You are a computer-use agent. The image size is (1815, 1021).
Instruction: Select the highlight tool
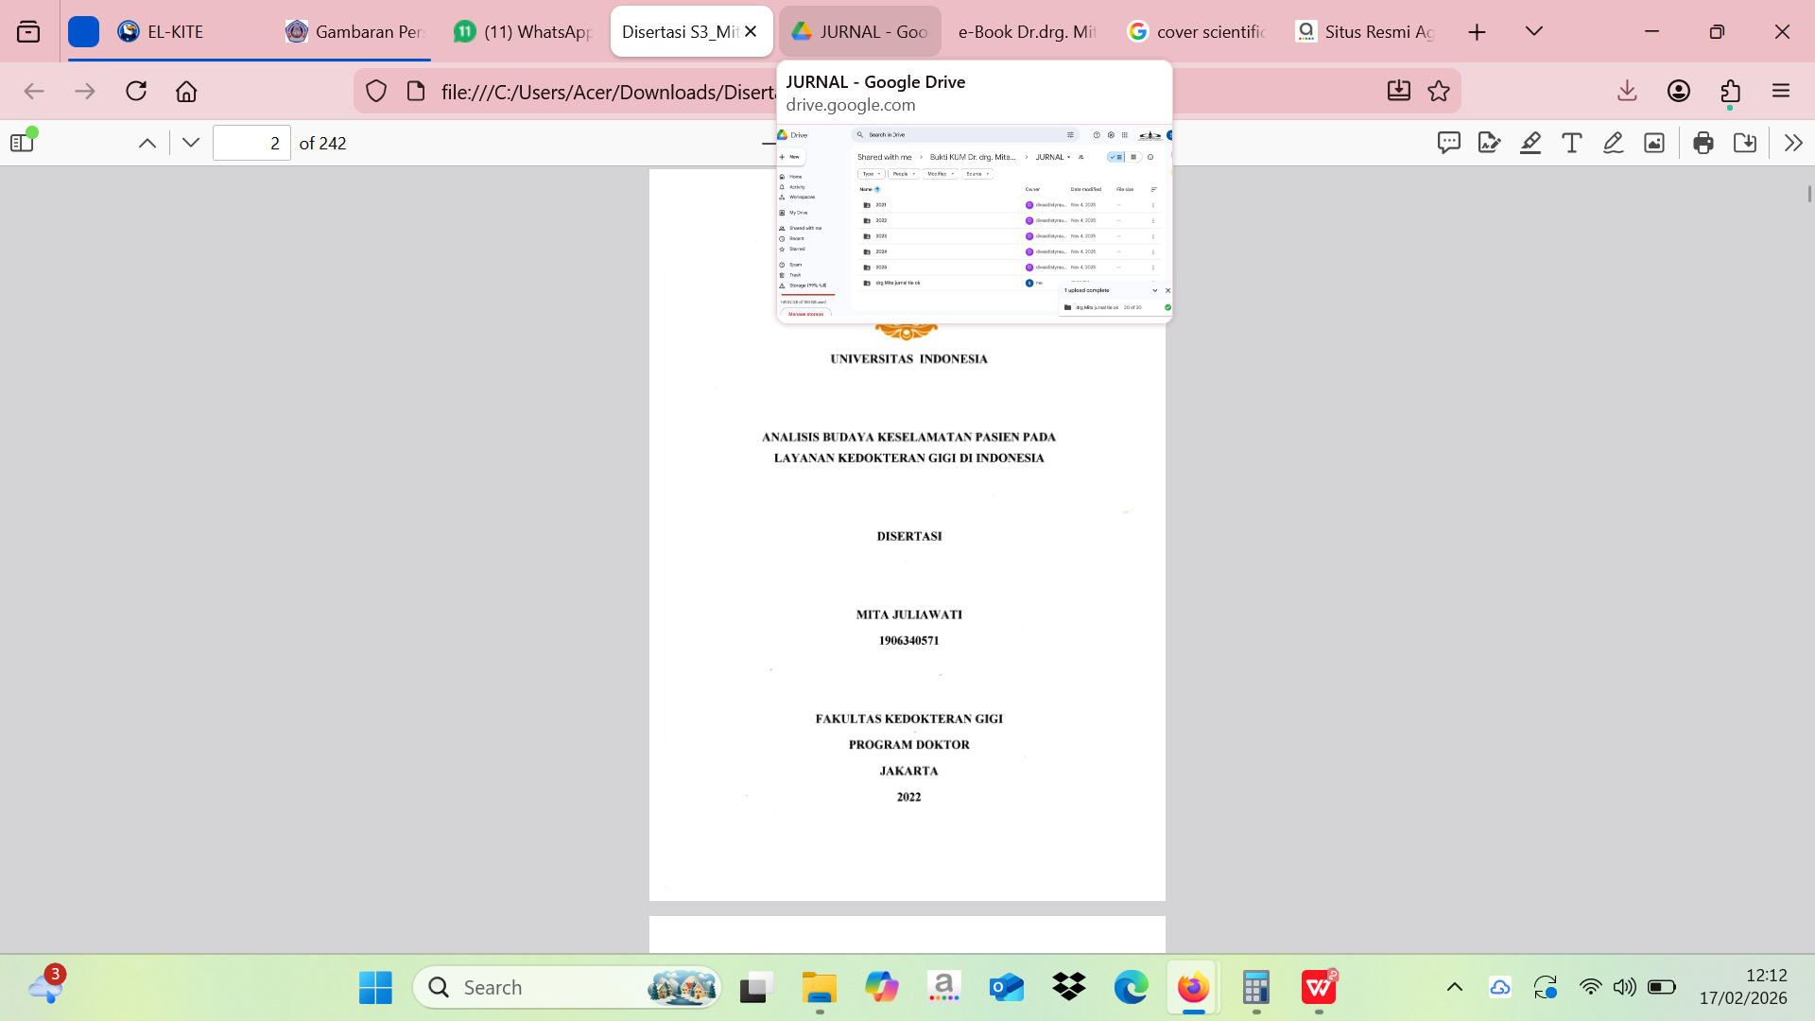pyautogui.click(x=1530, y=143)
